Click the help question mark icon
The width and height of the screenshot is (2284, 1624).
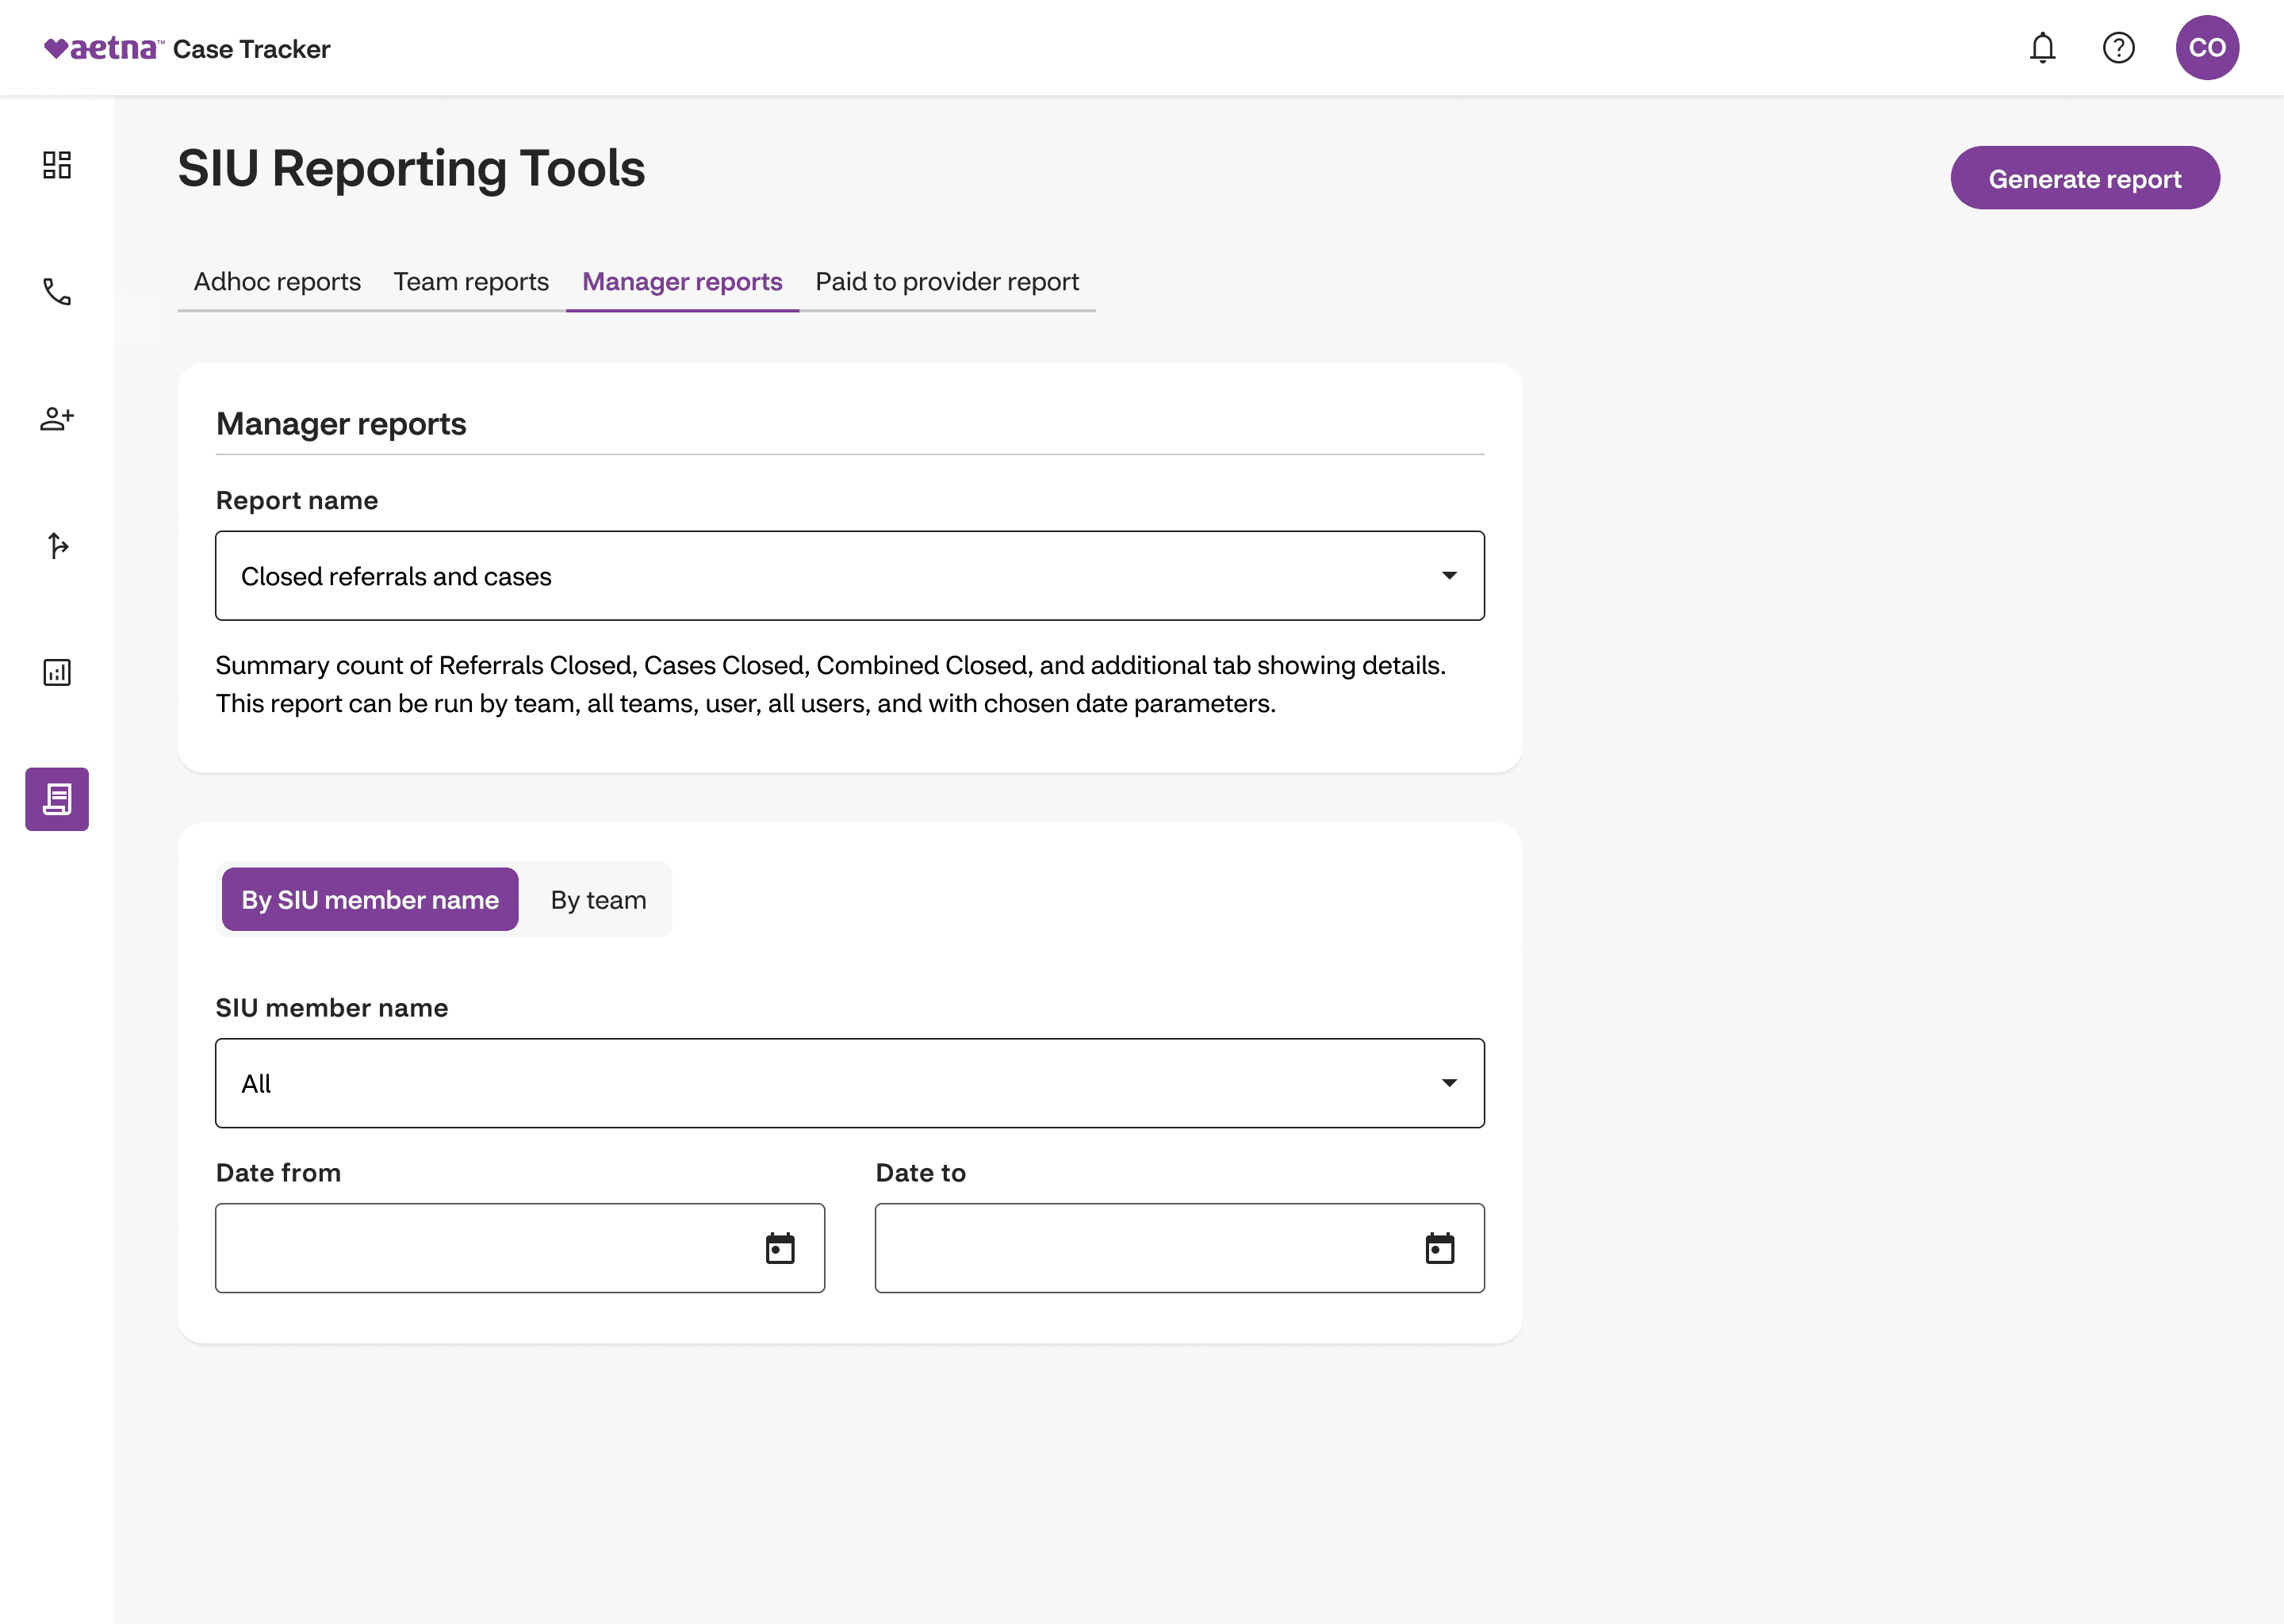pos(2118,48)
